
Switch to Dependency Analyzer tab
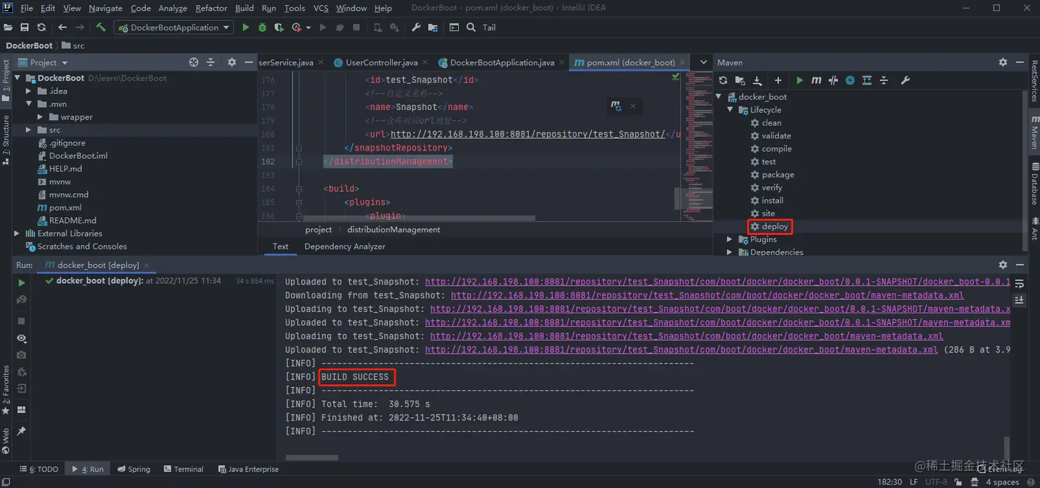click(x=345, y=246)
